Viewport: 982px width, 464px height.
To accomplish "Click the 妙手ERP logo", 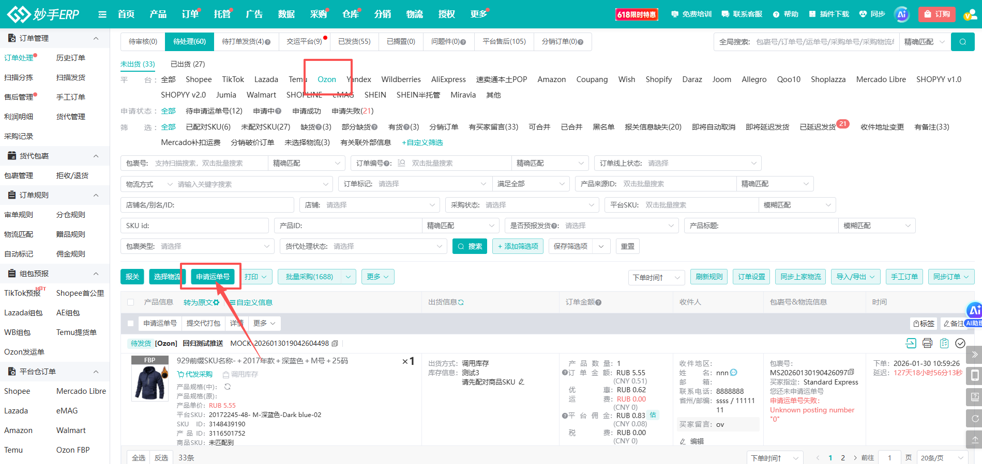I will [x=43, y=14].
